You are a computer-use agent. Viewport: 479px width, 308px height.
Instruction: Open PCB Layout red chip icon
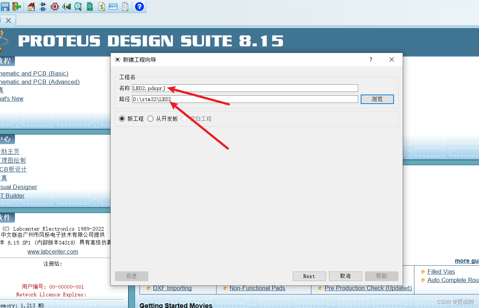(x=55, y=6)
